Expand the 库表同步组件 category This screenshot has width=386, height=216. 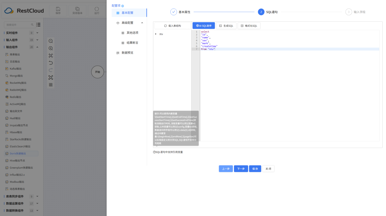[x=37, y=197]
